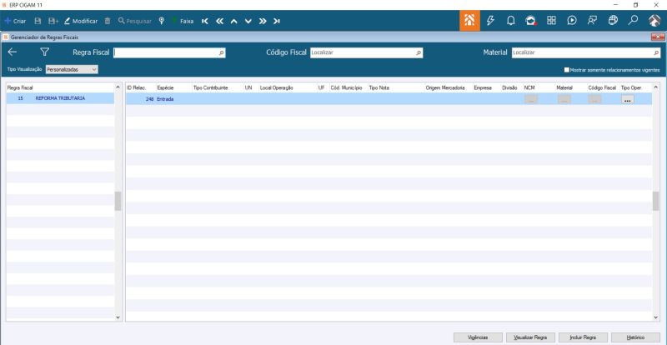Viewport: 667px width, 345px height.
Task: Select REFORMA TRIBUTARIA rule row
Action: [x=60, y=98]
